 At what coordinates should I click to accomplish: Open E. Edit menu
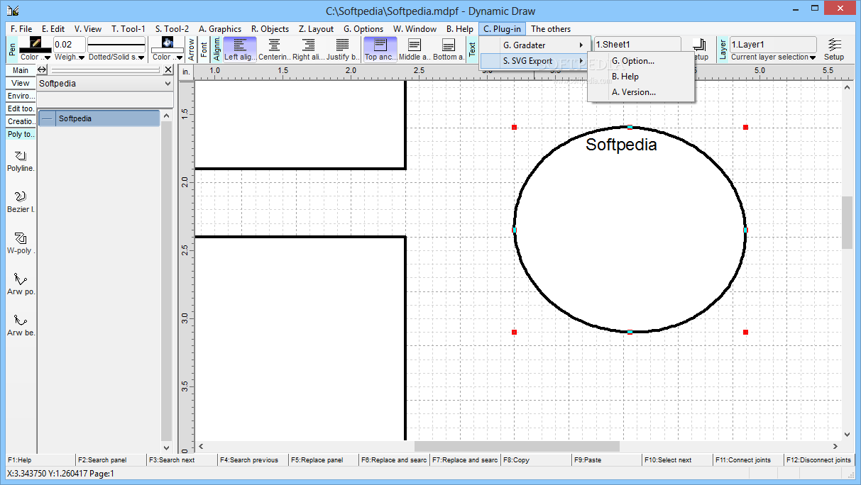pos(53,29)
